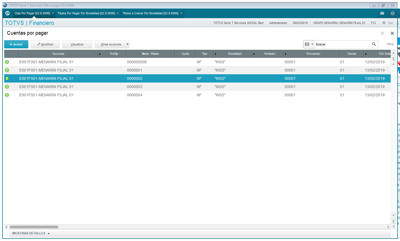The height and width of the screenshot is (241, 400).
Task: Sort by Num. Titulo column header
Action: click(150, 54)
